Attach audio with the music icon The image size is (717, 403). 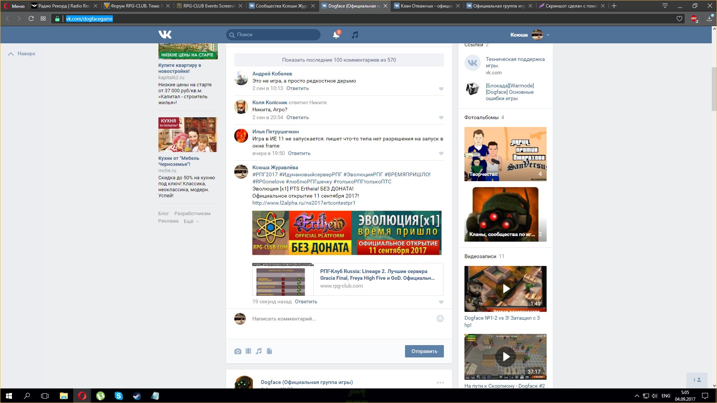coord(259,351)
